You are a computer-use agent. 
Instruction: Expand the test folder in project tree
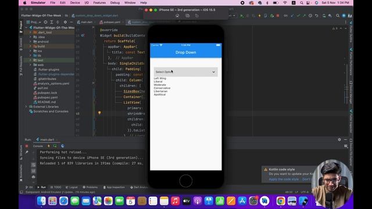(x=30, y=60)
